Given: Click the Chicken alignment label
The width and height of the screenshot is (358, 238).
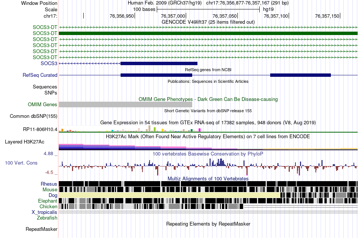Looking at the screenshot, I should 48,206.
